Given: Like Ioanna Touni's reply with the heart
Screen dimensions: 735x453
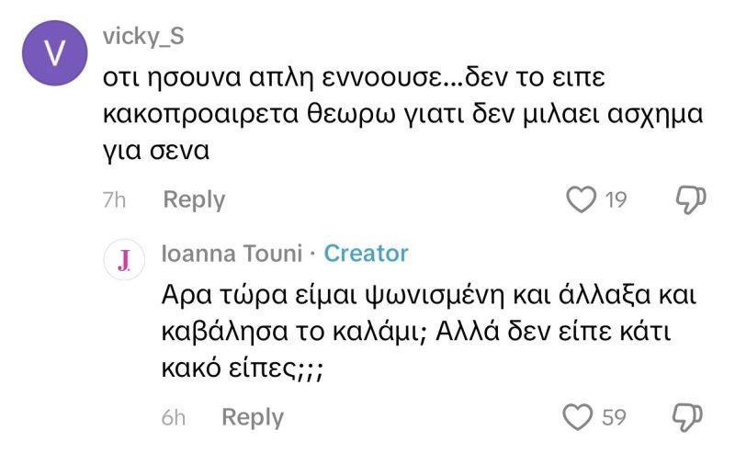Looking at the screenshot, I should coord(578,417).
